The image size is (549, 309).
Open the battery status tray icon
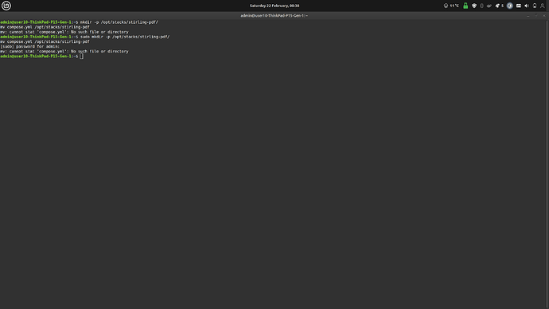[x=535, y=6]
